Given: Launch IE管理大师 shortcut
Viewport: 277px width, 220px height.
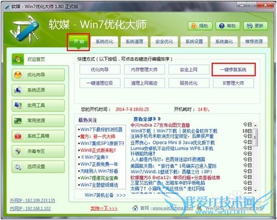Looking at the screenshot, I should pyautogui.click(x=233, y=83).
